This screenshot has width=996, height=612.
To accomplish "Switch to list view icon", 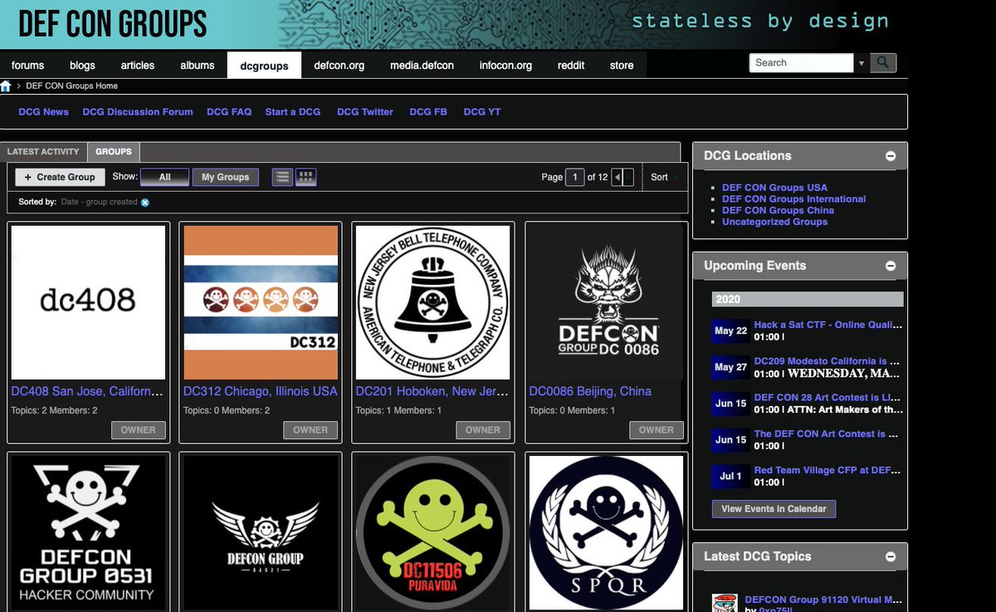I will point(282,177).
